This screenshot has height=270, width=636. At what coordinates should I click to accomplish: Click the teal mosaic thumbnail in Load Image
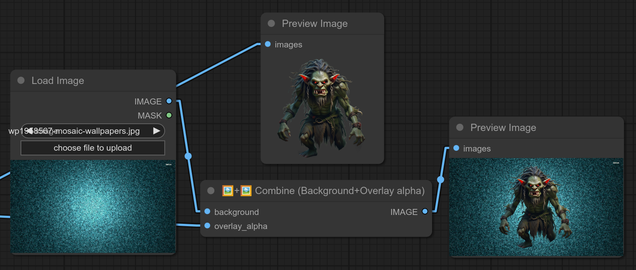click(x=93, y=207)
